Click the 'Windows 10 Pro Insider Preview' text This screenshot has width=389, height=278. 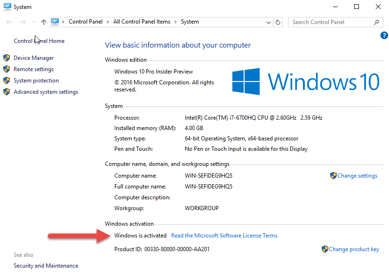pyautogui.click(x=153, y=72)
